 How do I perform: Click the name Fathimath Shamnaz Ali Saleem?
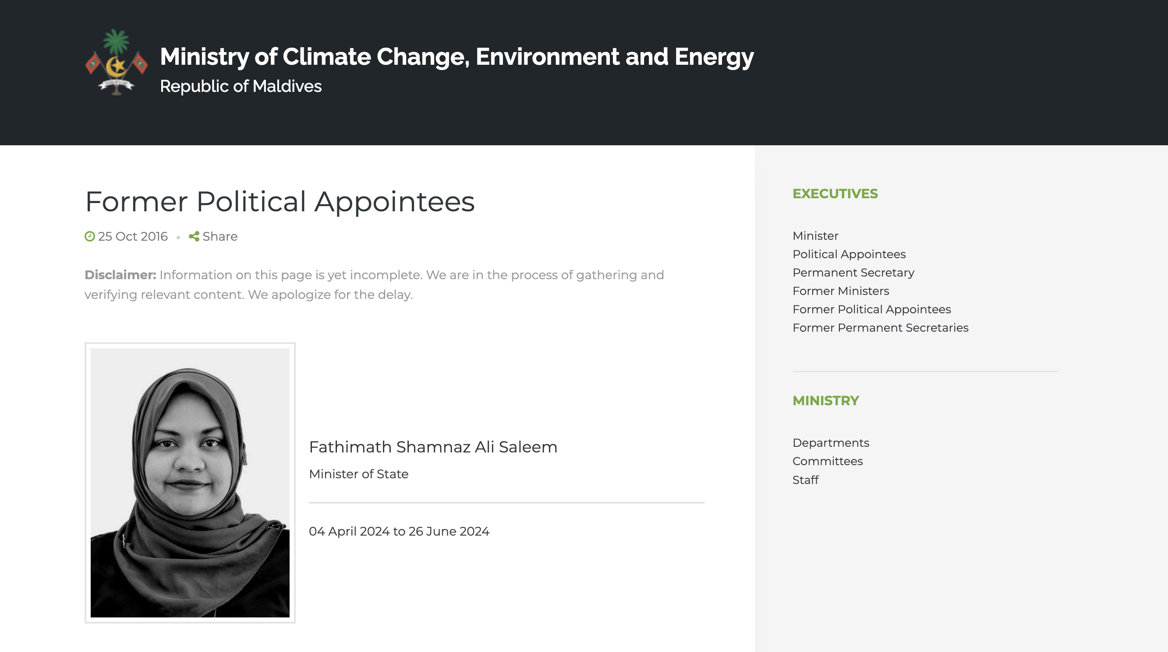click(433, 447)
